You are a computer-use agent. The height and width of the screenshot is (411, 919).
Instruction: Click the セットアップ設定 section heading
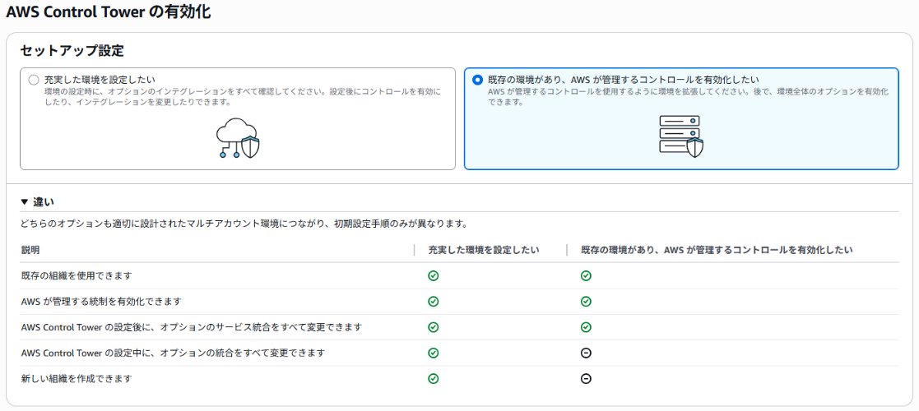tap(72, 51)
